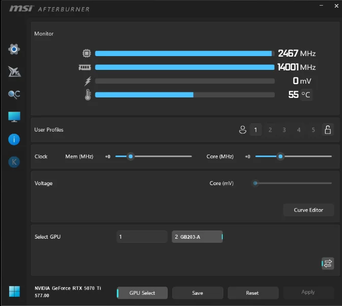Choose GPU option 1 in Select GPU
Image resolution: width=342 pixels, height=306 pixels.
(x=142, y=237)
